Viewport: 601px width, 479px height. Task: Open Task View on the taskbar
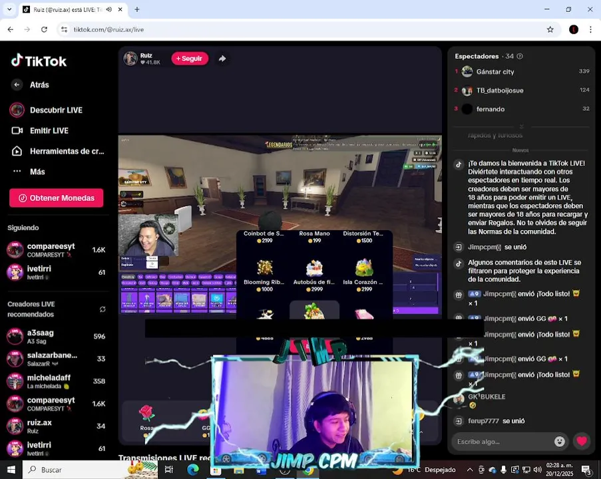tap(169, 470)
